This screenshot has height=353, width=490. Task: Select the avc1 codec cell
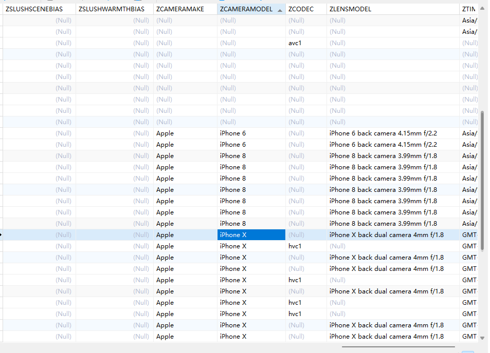306,43
